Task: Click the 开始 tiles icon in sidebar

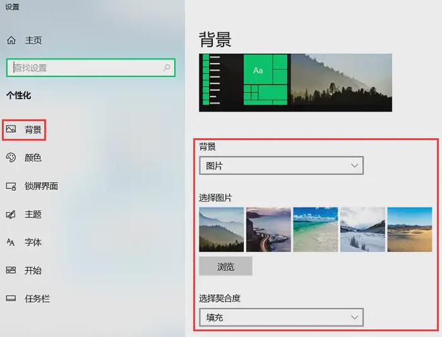Action: [11, 270]
